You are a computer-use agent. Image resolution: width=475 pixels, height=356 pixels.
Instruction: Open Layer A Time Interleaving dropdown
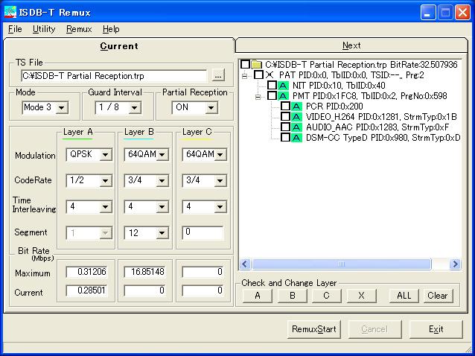pos(105,207)
